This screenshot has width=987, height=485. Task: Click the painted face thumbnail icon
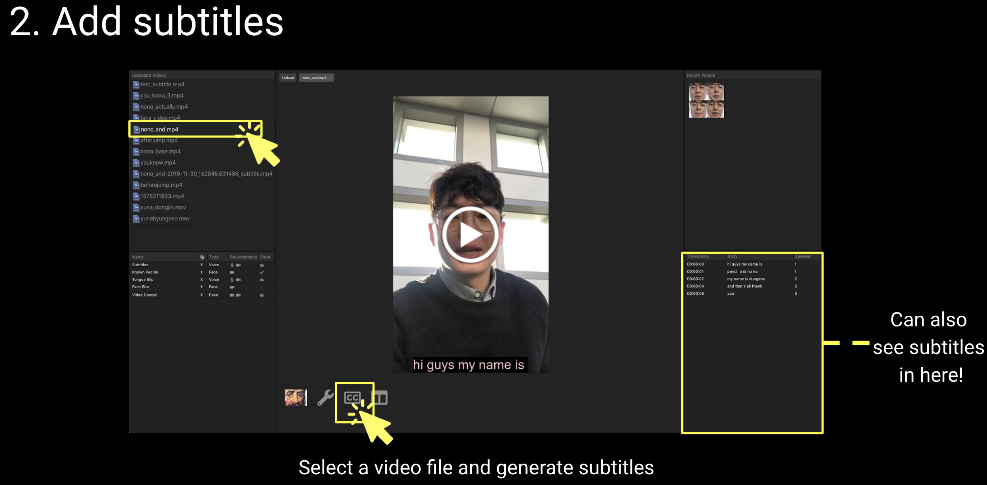coord(295,398)
